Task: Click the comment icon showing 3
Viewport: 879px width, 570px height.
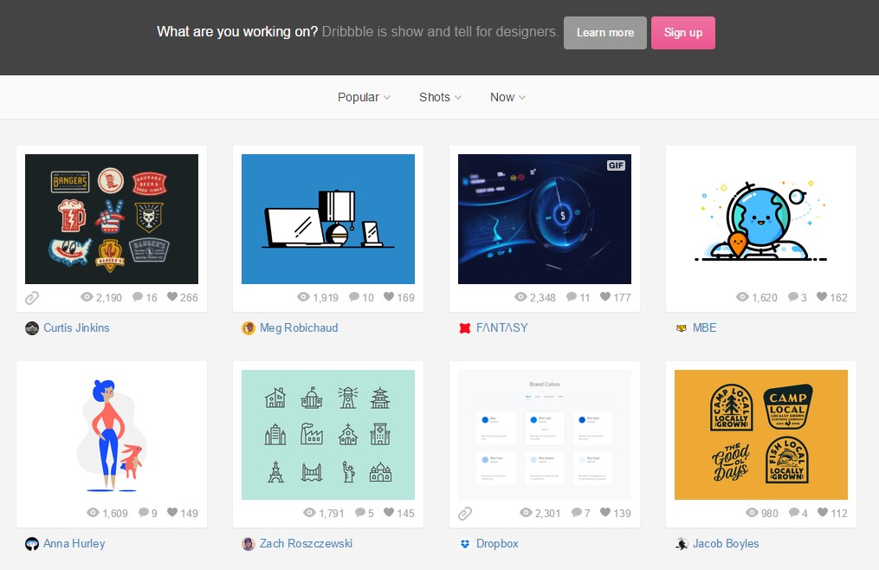Action: pyautogui.click(x=793, y=297)
